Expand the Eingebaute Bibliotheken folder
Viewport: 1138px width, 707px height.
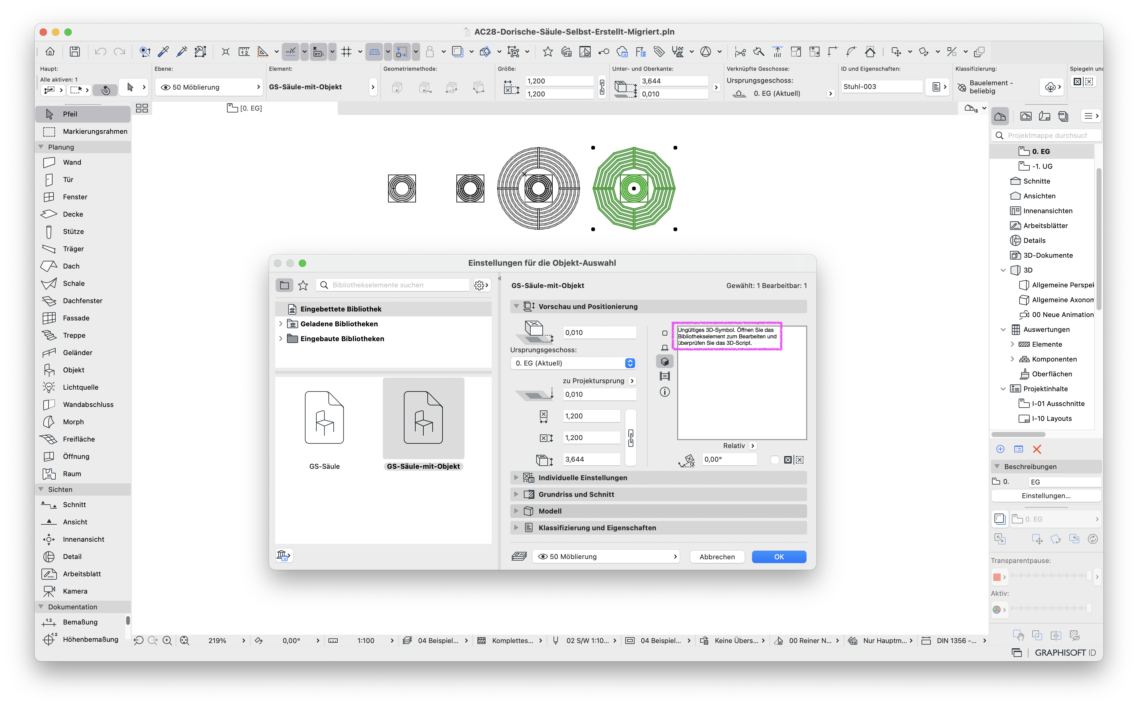(280, 339)
